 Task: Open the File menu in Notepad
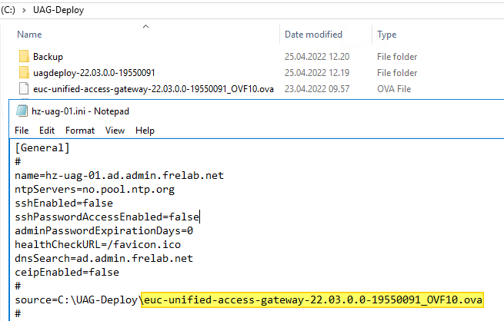point(22,131)
